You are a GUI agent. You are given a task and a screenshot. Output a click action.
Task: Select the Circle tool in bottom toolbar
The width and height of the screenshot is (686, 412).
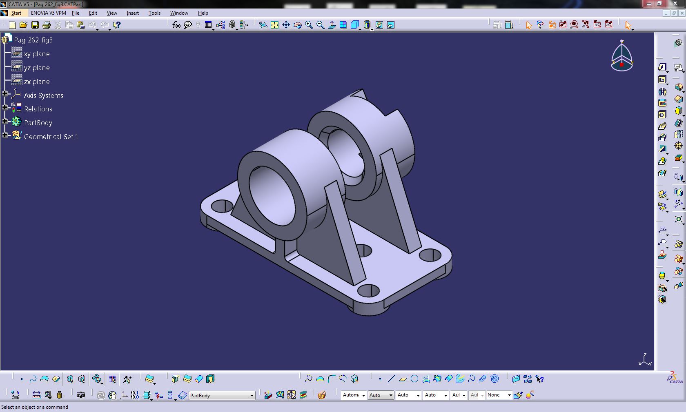click(x=414, y=379)
